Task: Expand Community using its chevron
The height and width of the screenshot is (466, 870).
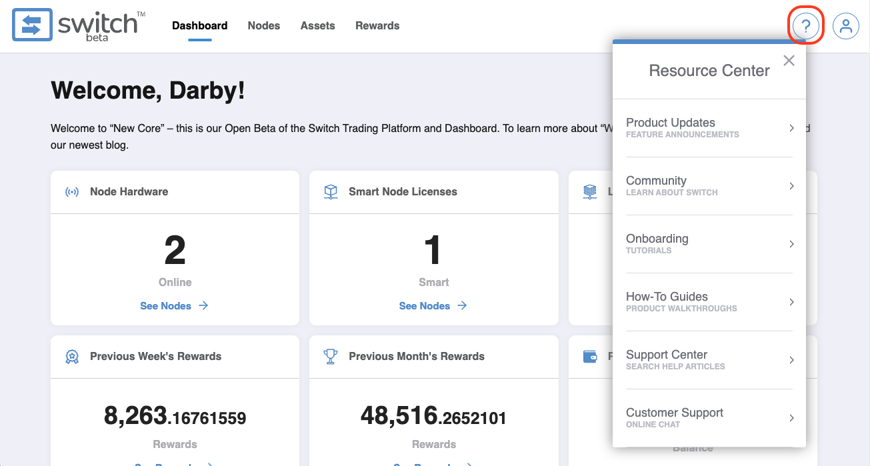Action: pyautogui.click(x=791, y=186)
